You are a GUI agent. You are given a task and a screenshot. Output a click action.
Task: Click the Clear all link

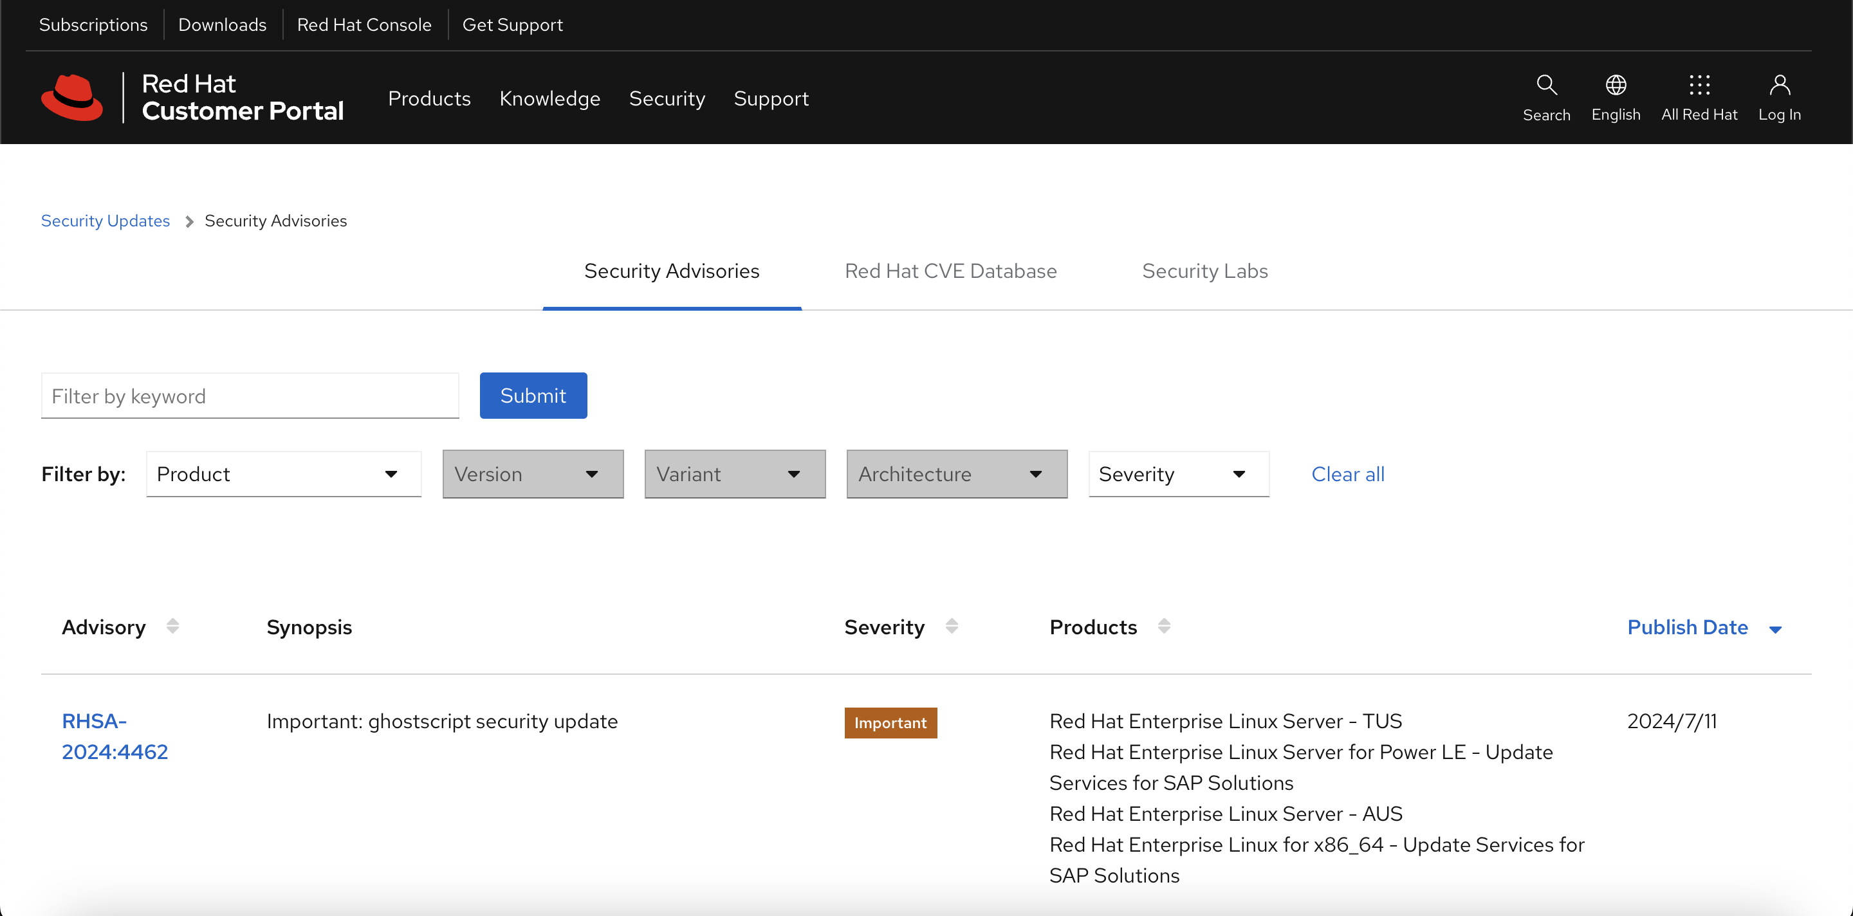(1347, 474)
